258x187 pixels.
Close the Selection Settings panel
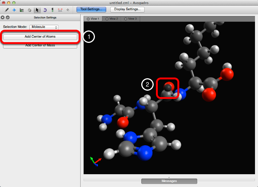3,18
